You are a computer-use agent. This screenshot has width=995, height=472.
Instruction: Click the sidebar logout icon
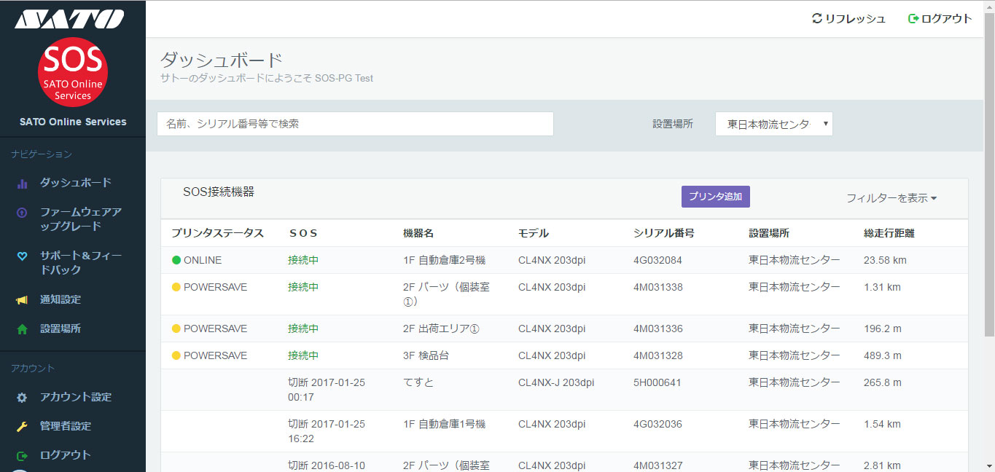(22, 456)
